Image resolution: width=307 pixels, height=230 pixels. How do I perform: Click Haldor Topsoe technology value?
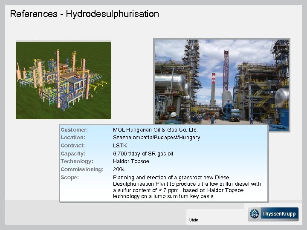click(x=131, y=161)
